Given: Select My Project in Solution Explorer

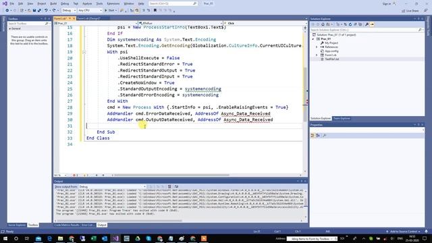Looking at the screenshot, I should (x=331, y=43).
